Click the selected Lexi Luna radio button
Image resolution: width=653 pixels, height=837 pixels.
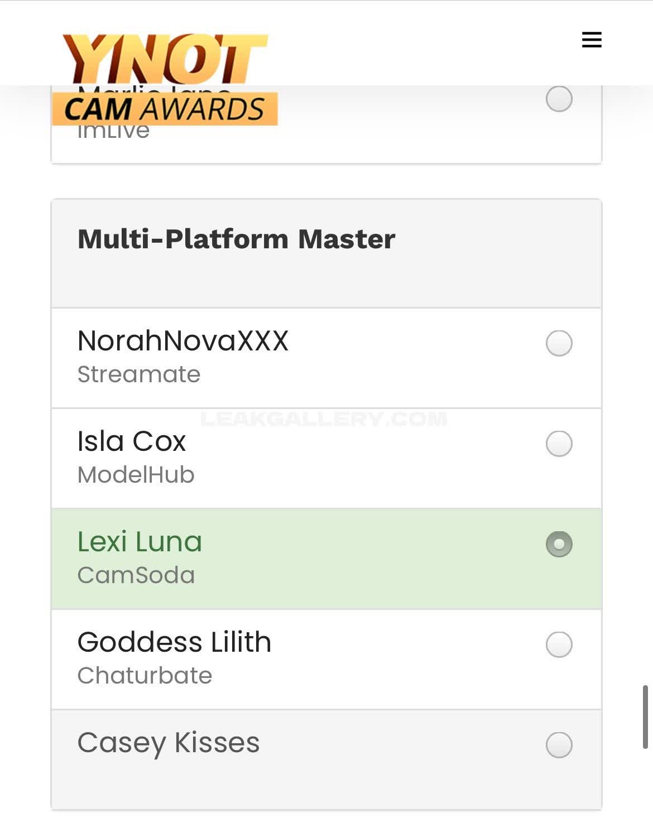click(x=559, y=544)
